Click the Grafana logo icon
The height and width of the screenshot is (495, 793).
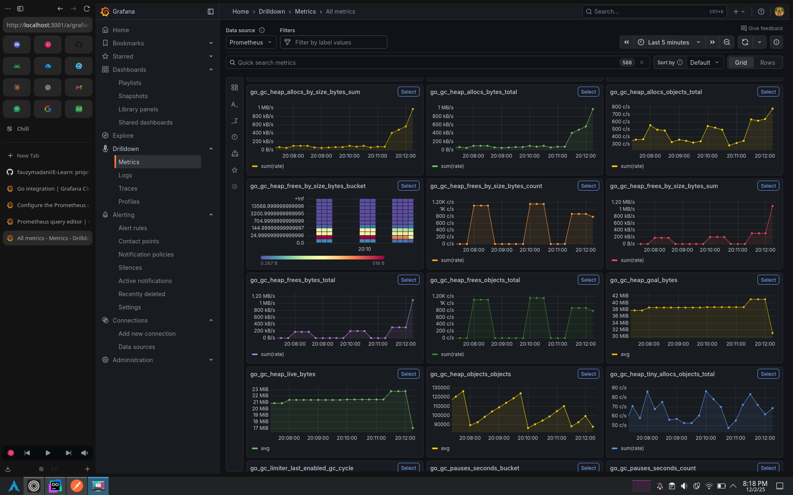point(105,12)
